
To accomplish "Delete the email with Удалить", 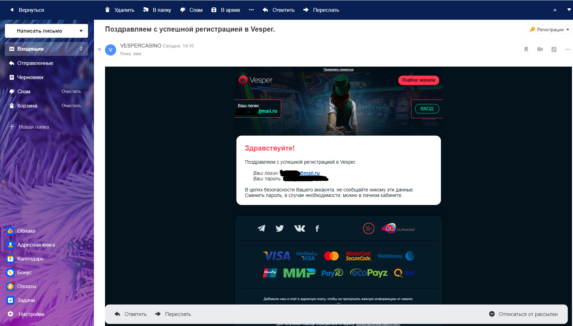I will tap(120, 10).
